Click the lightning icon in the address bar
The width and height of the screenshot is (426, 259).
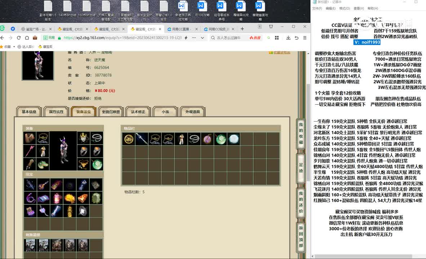click(186, 38)
